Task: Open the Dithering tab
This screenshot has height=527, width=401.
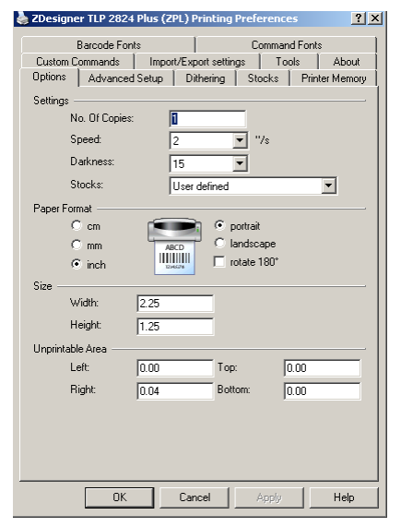Action: (206, 78)
